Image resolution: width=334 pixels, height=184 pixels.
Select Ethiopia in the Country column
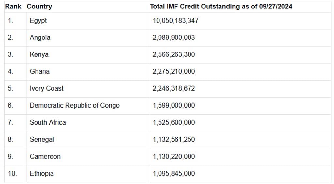pos(42,173)
